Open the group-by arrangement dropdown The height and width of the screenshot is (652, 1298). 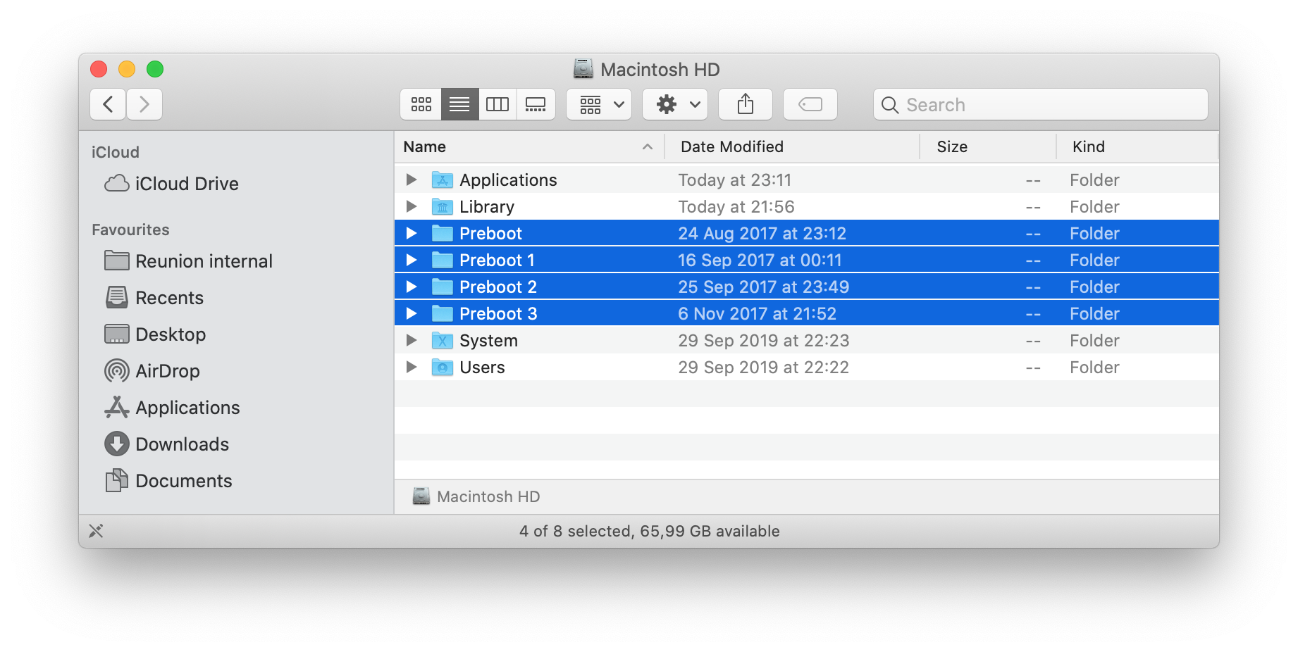click(600, 104)
